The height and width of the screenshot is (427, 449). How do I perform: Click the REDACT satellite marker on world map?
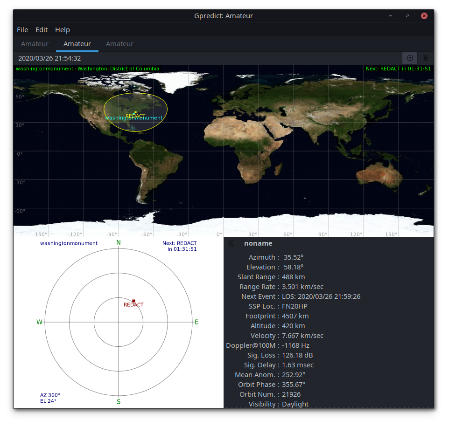click(x=135, y=112)
